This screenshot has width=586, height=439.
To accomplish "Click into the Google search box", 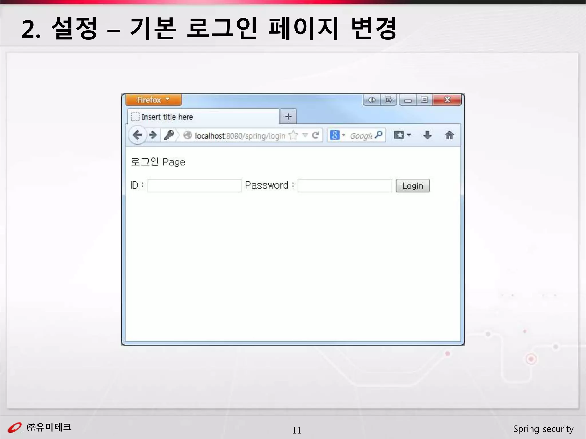I will coord(361,136).
